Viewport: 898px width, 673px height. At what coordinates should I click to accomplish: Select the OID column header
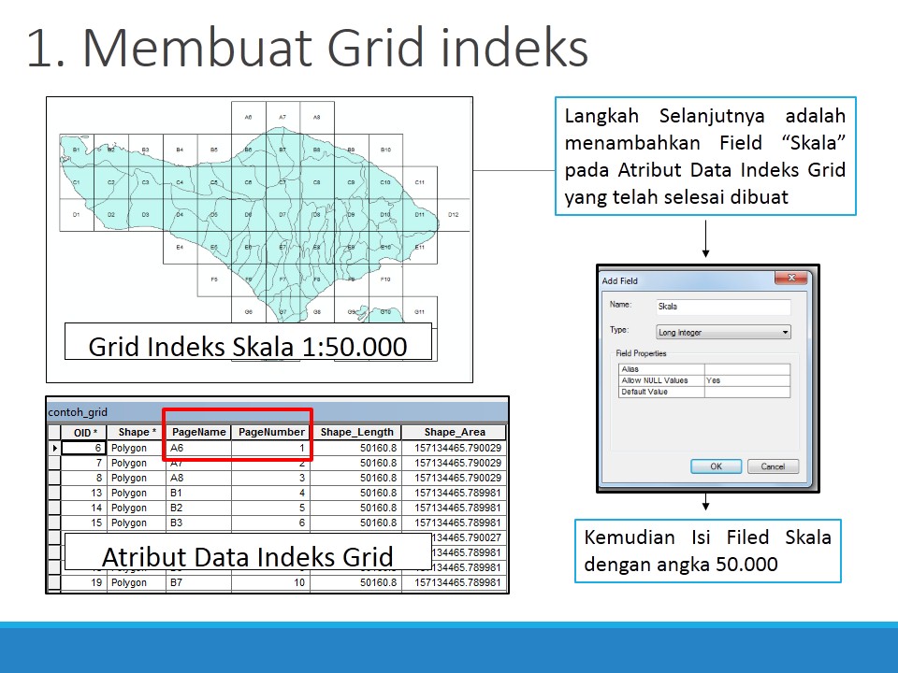[x=82, y=432]
